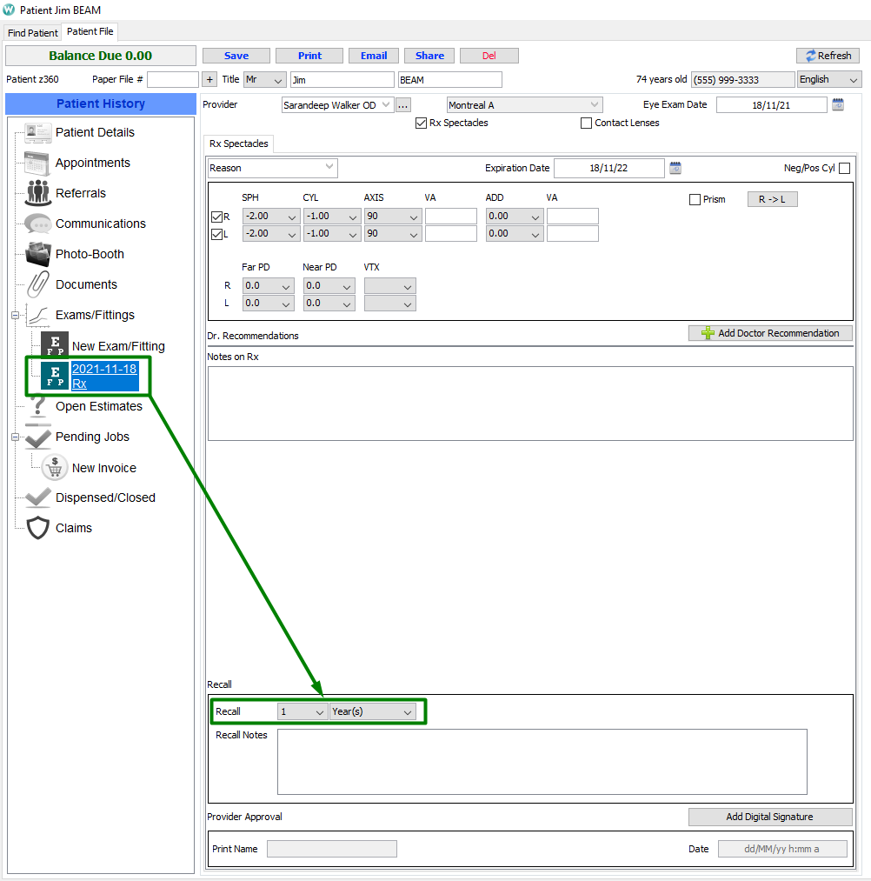Image resolution: width=871 pixels, height=881 pixels.
Task: Open Title Mr dropdown
Action: [x=265, y=80]
